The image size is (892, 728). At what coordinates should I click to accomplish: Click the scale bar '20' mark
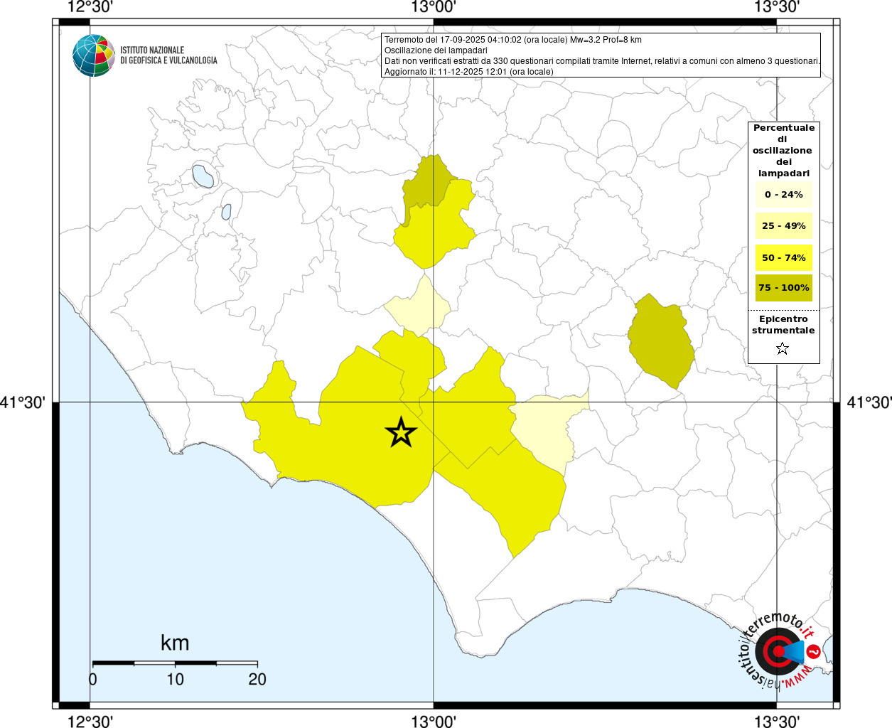[x=257, y=679]
